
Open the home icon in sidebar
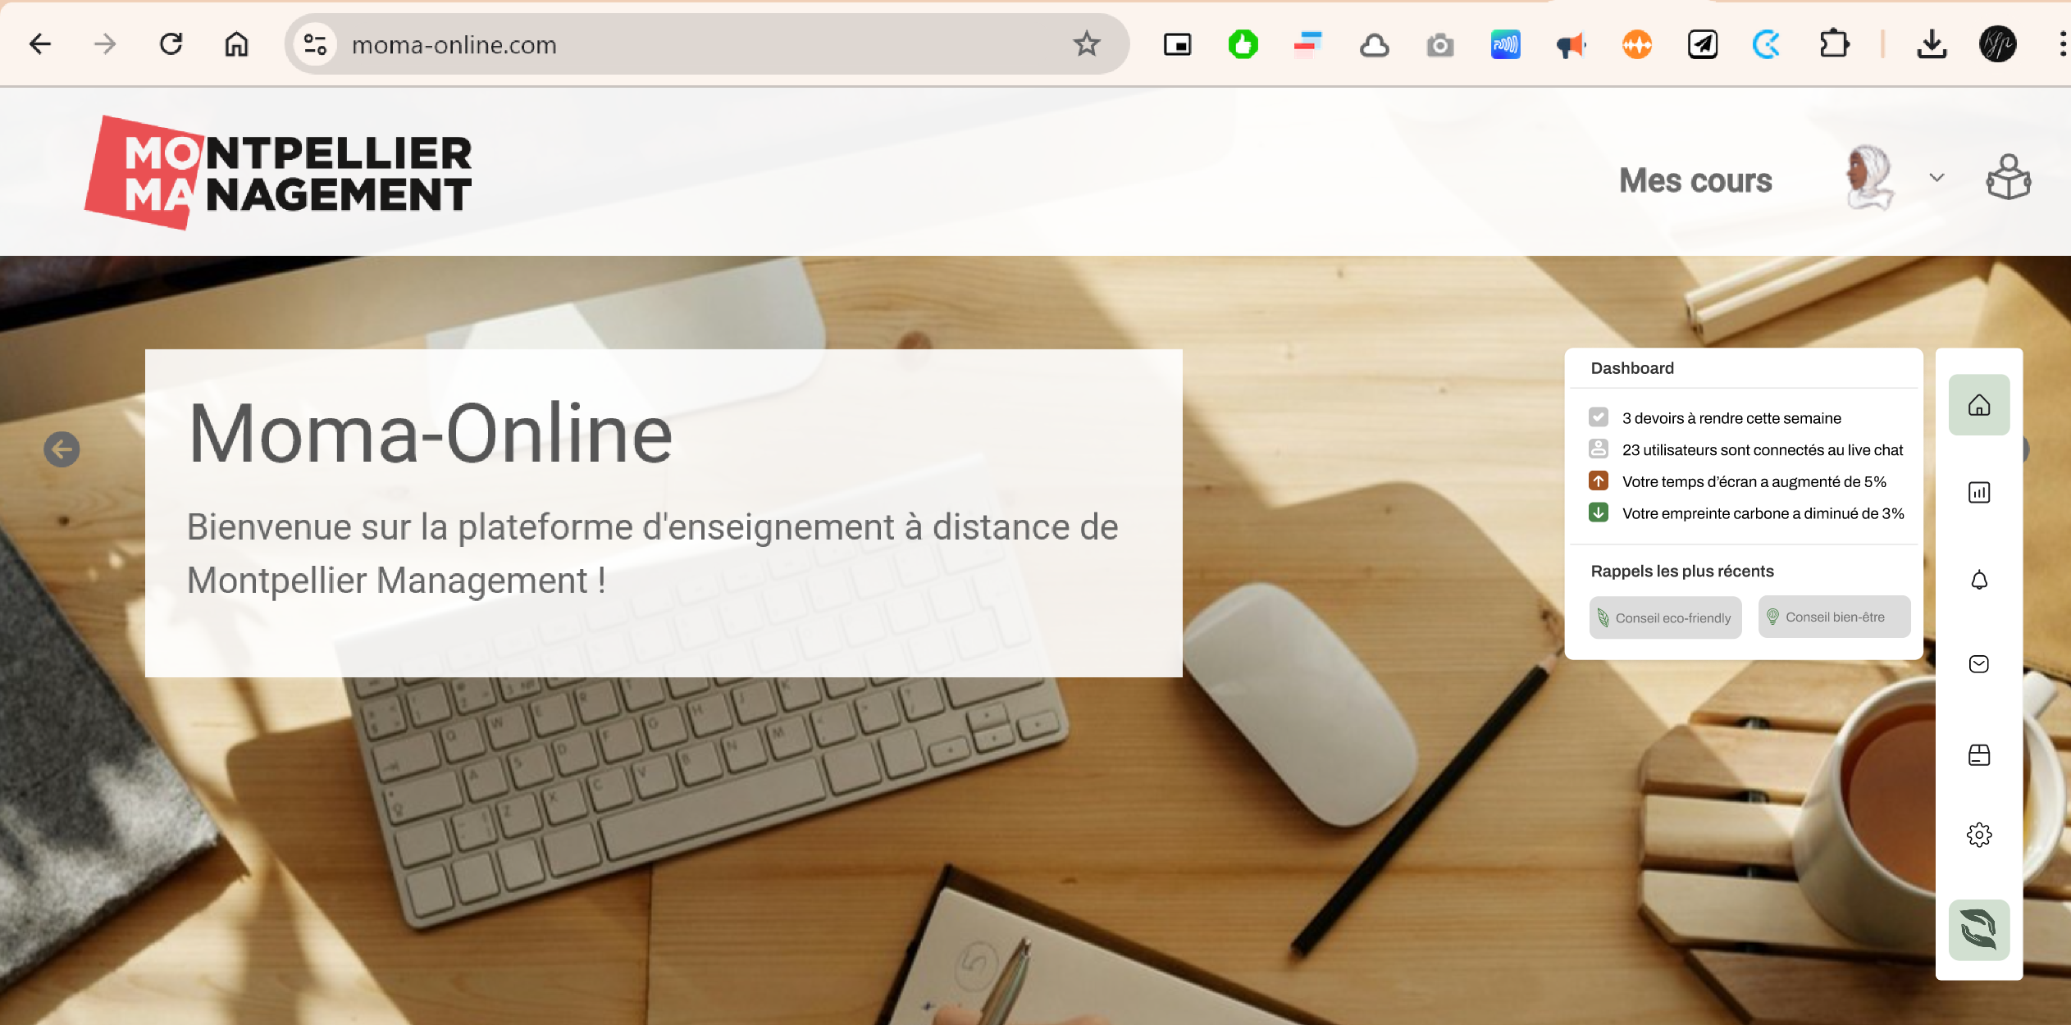pyautogui.click(x=1979, y=405)
